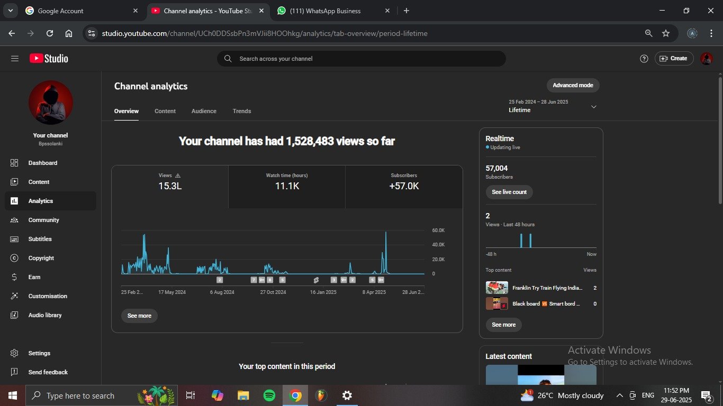Click See more in the Realtime card
This screenshot has height=406, width=723.
click(503, 325)
